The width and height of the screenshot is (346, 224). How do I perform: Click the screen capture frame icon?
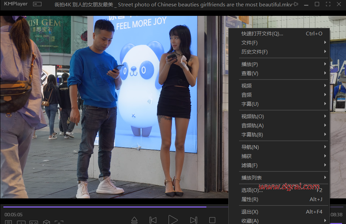pyautogui.click(x=59, y=222)
